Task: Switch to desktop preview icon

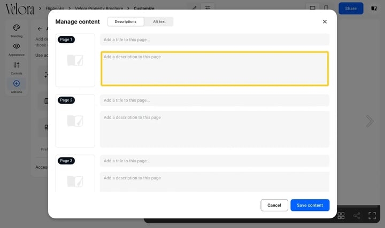Action: [x=312, y=8]
